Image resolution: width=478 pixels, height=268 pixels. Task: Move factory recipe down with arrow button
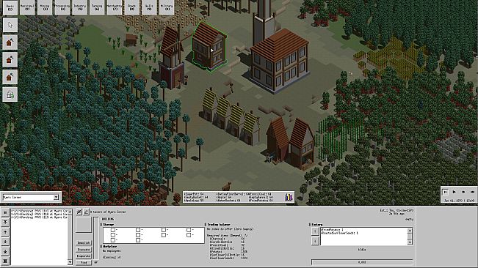(x=315, y=241)
